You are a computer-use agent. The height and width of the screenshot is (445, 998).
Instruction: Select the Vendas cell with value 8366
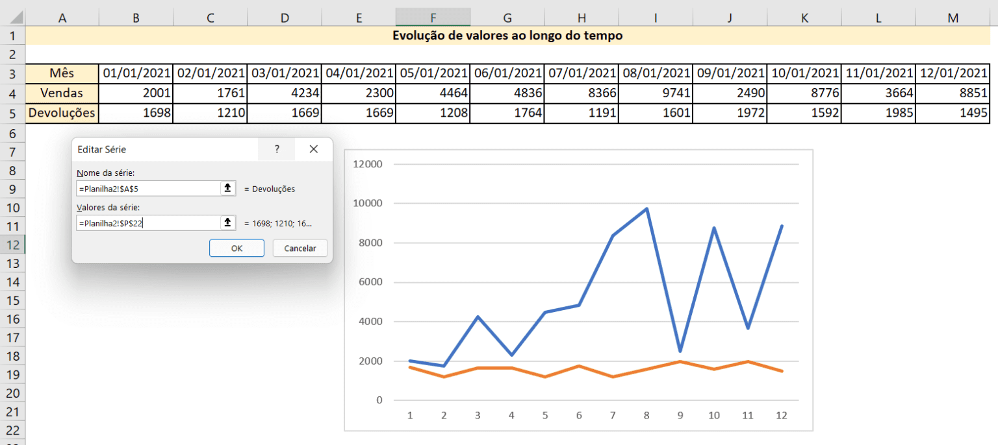pos(582,93)
